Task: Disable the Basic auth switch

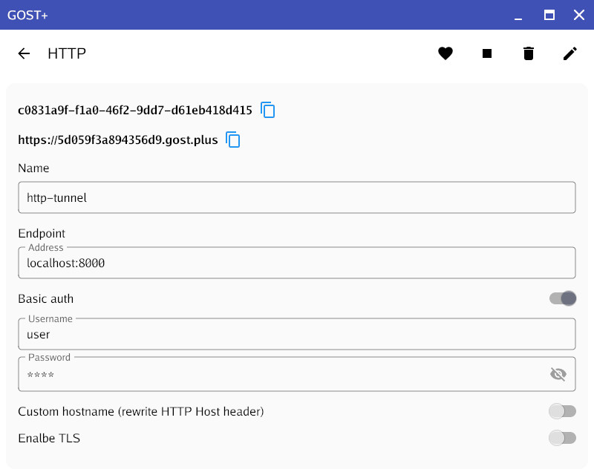Action: click(563, 298)
